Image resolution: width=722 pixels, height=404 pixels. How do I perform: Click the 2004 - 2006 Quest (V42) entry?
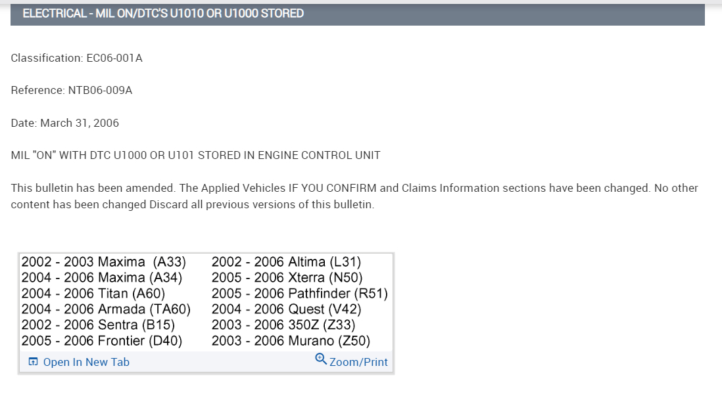(287, 309)
